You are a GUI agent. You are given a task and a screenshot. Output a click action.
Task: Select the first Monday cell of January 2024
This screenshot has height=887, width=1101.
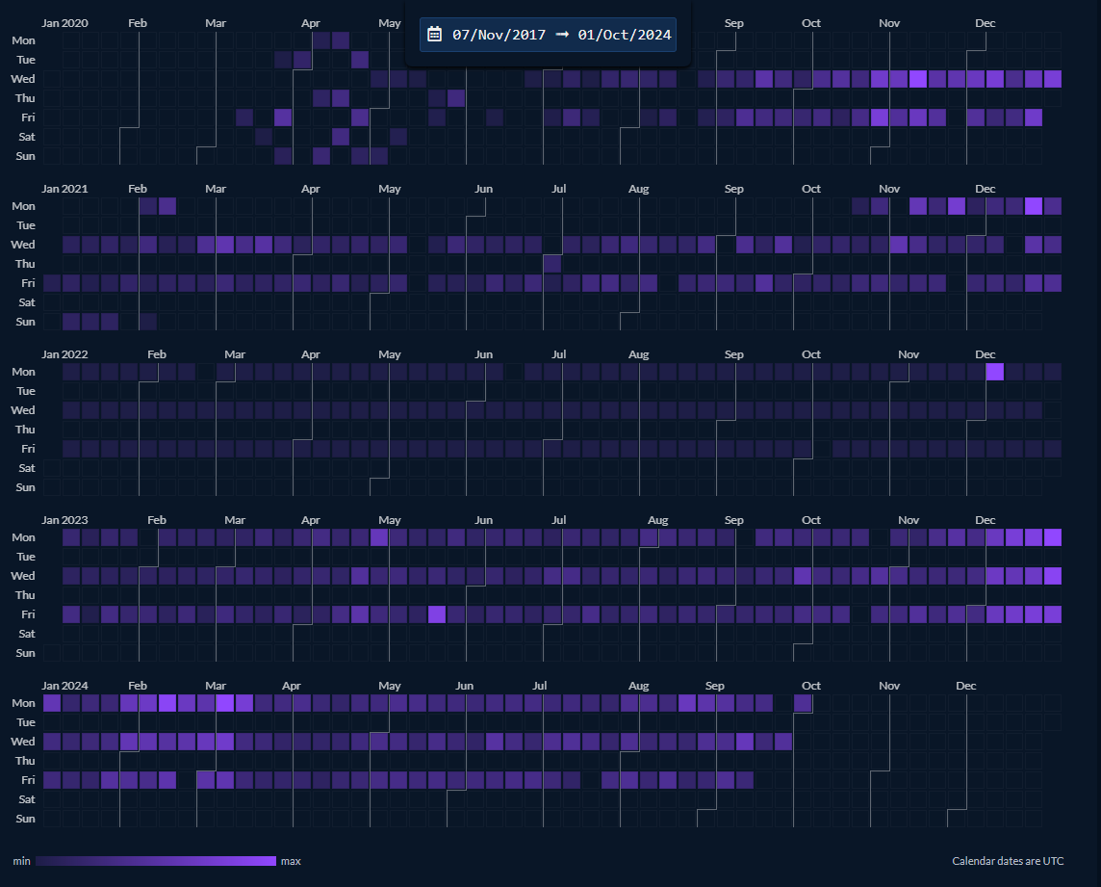52,703
